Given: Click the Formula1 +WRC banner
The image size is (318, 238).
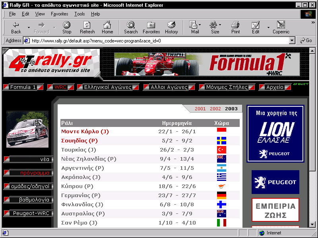Looking at the screenshot, I should (x=207, y=64).
